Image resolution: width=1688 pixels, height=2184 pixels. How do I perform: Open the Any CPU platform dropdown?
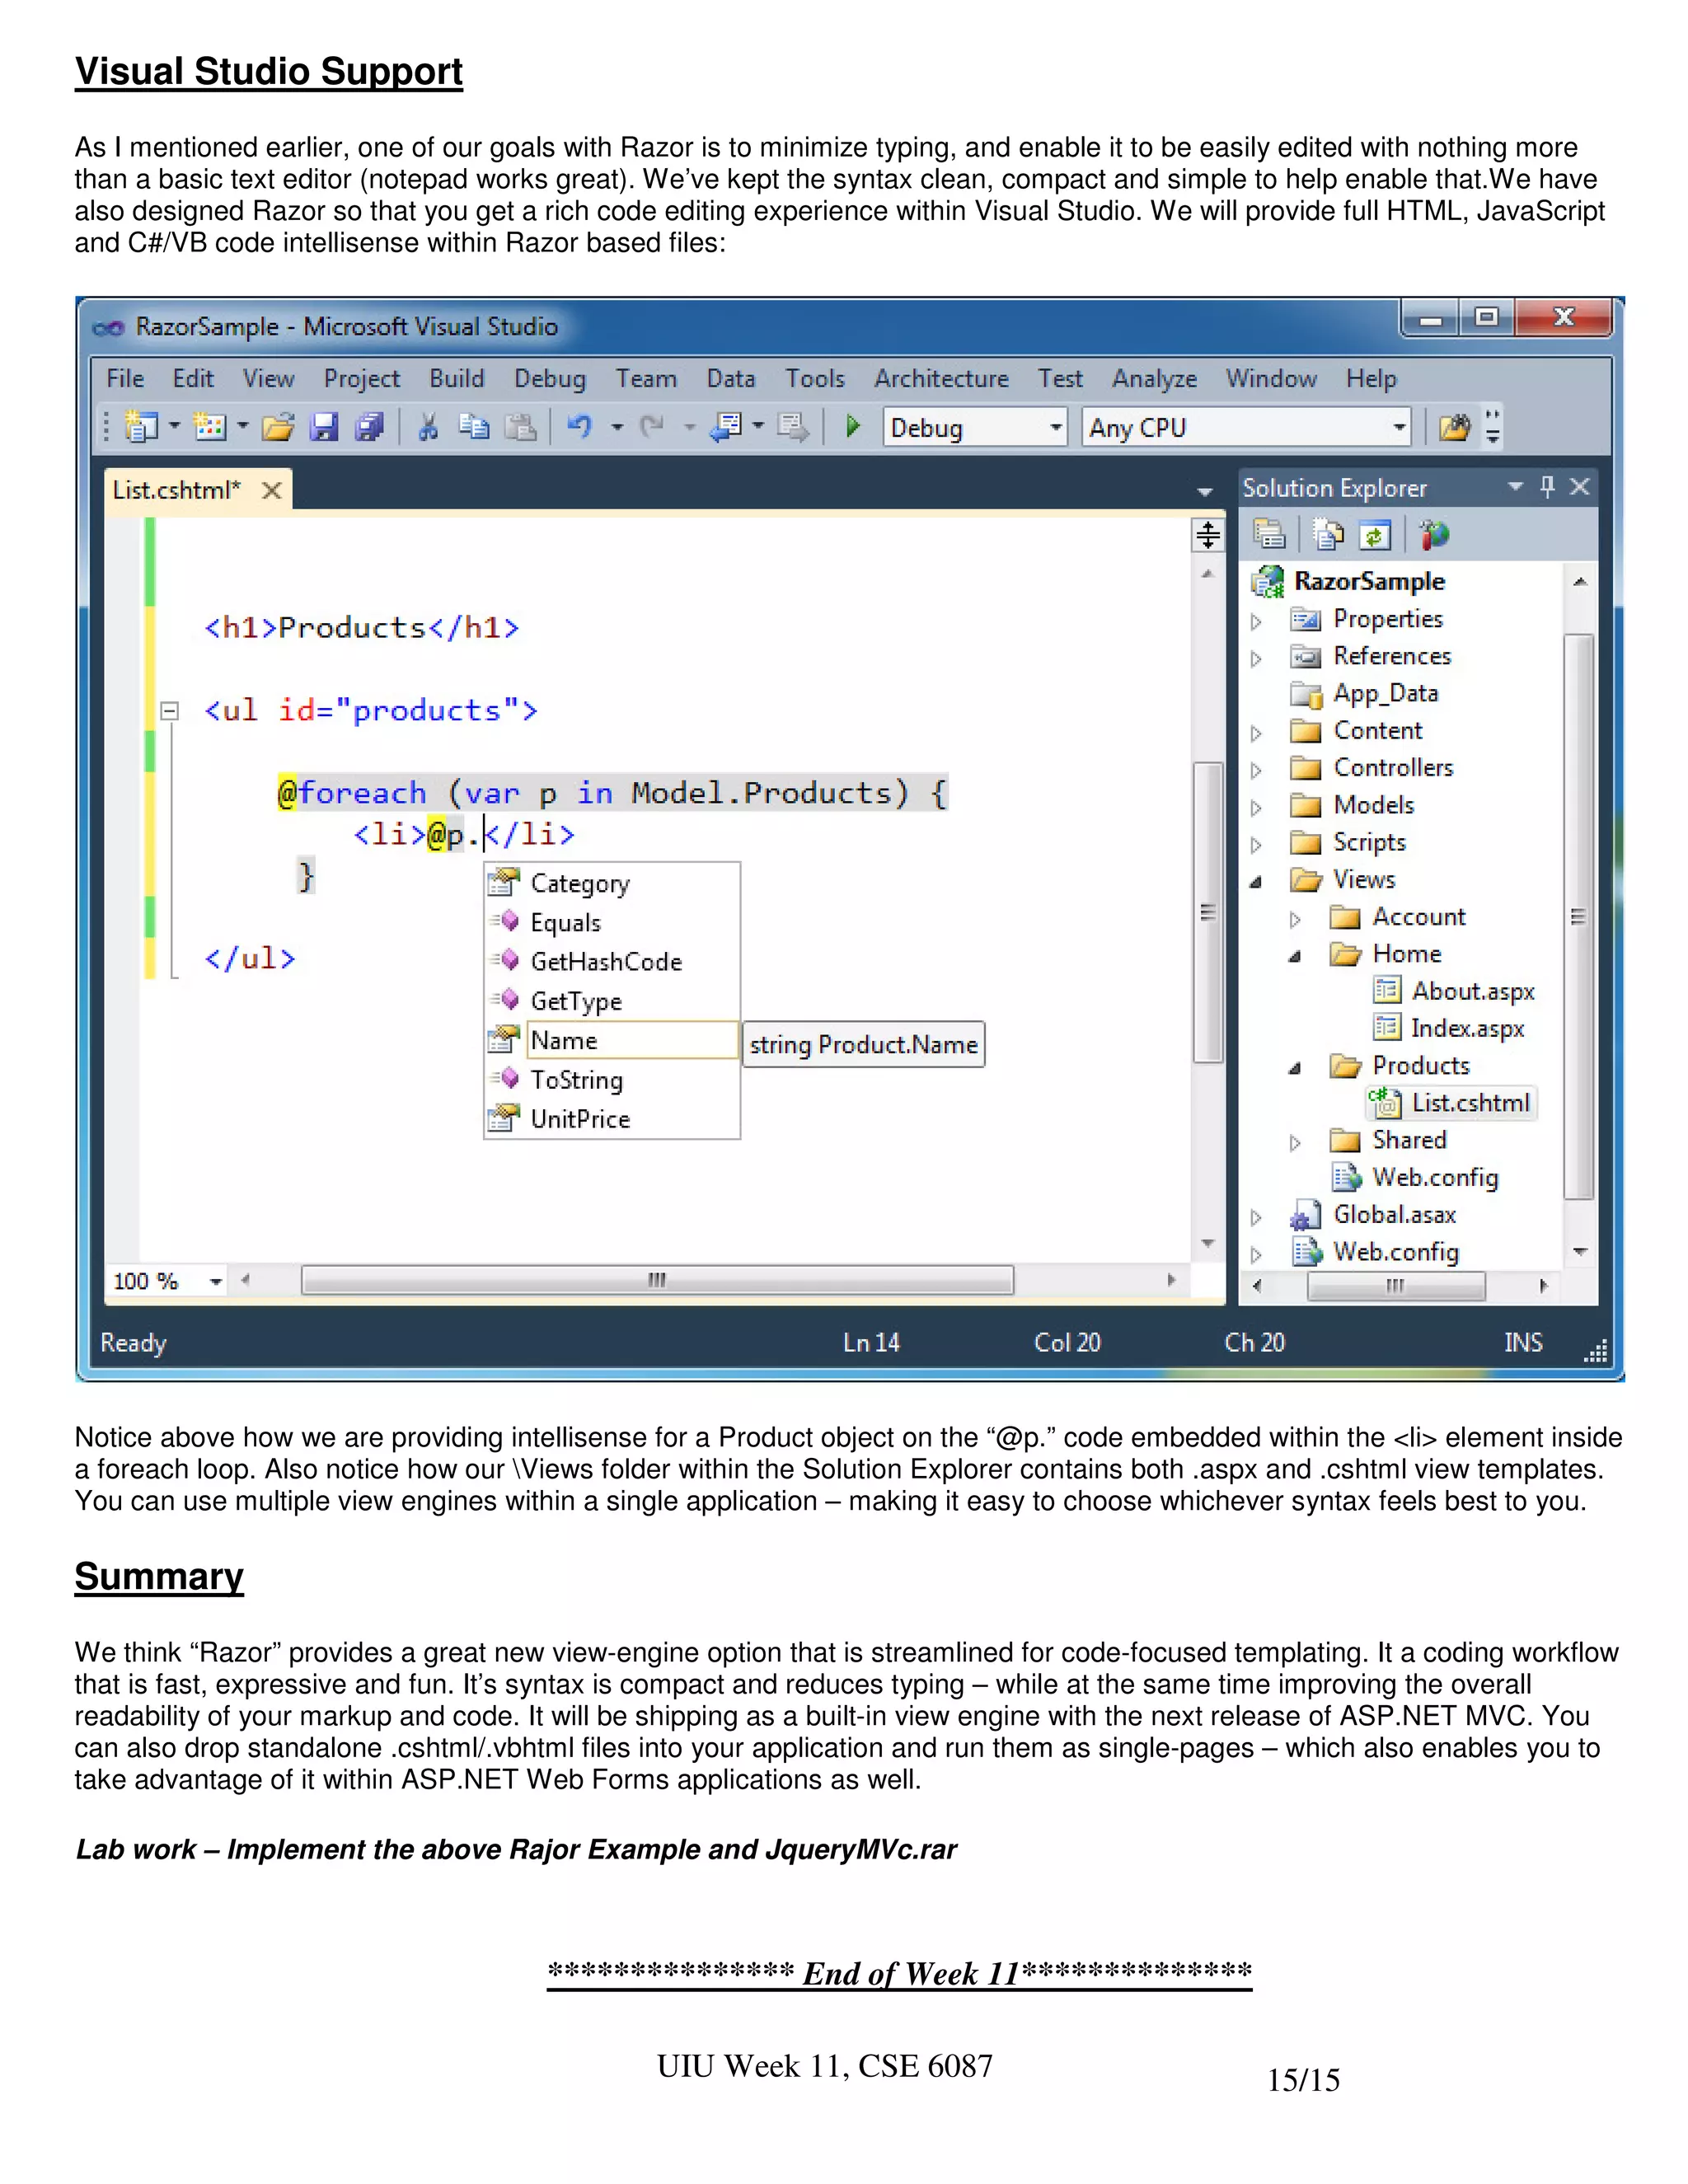1399,428
